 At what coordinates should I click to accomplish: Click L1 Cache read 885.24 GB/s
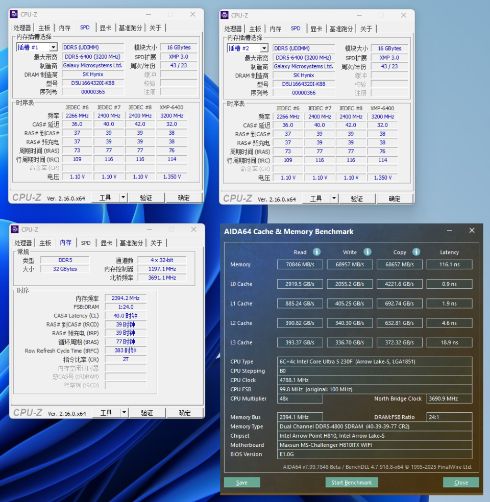pos(300,304)
